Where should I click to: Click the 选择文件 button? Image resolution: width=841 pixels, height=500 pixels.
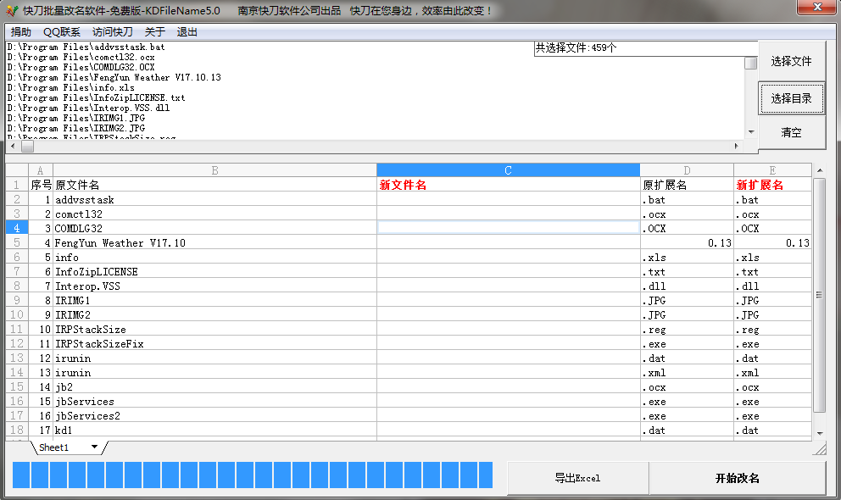pyautogui.click(x=790, y=62)
